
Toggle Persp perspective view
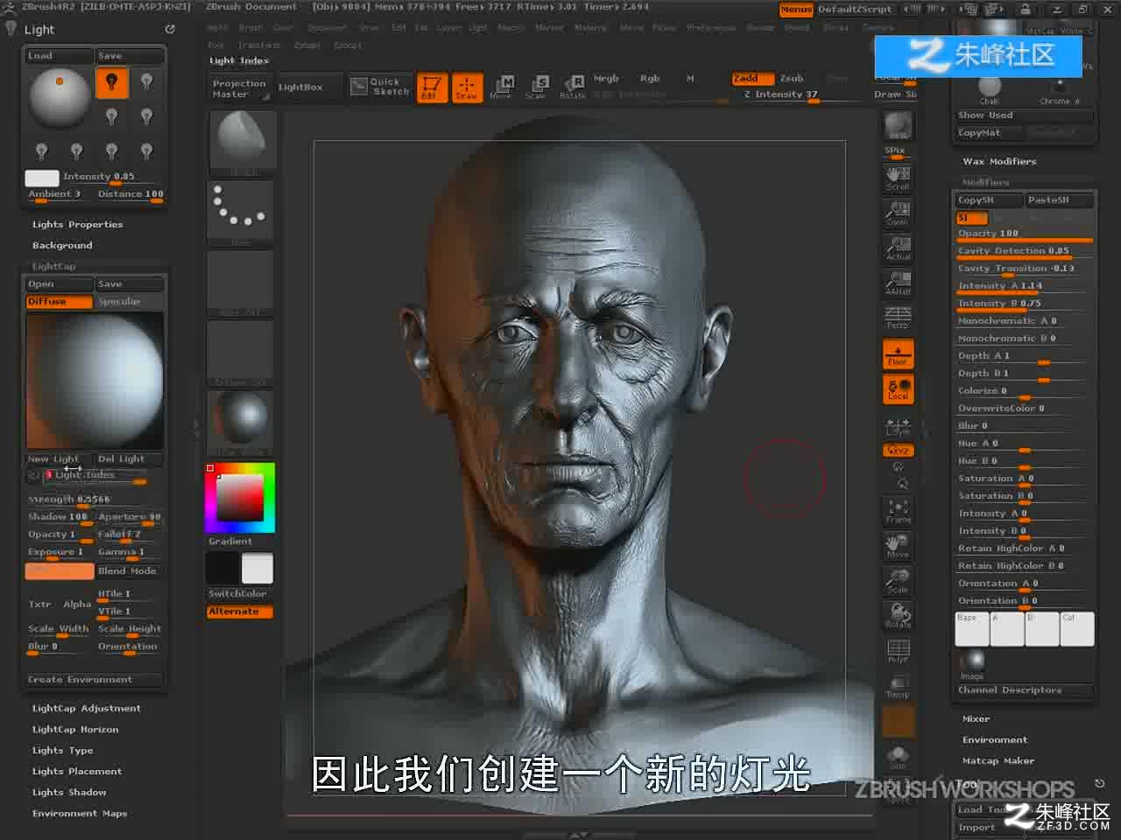(898, 318)
